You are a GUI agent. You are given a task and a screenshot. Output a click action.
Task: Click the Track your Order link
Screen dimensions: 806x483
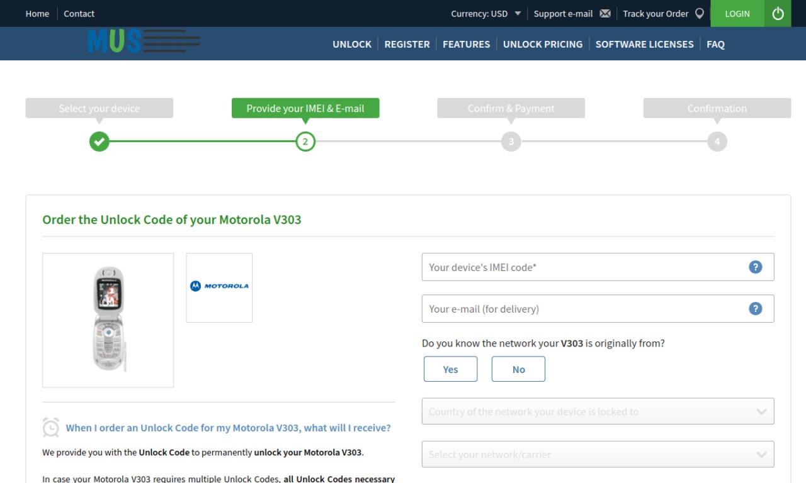pyautogui.click(x=656, y=14)
